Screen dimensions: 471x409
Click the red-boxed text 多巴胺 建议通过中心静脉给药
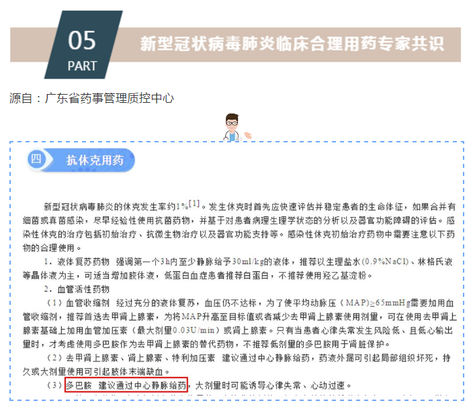126,385
